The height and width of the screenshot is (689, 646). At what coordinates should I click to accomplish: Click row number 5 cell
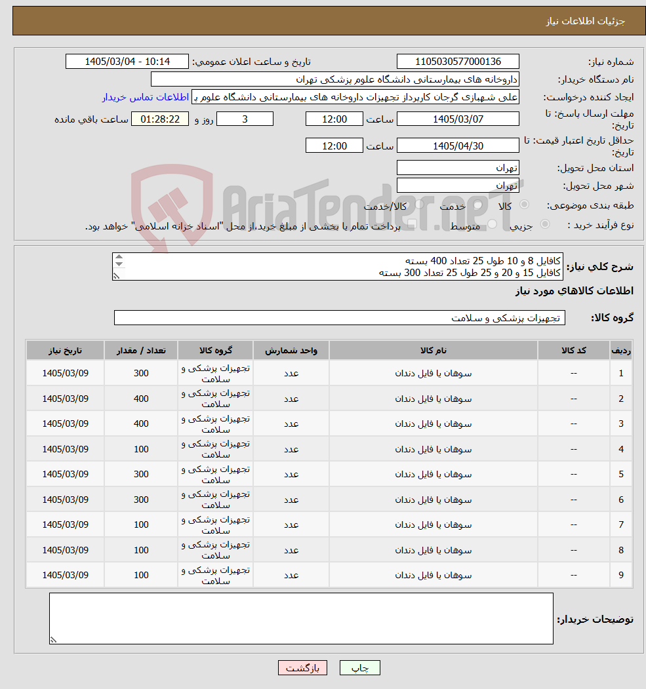coord(621,474)
